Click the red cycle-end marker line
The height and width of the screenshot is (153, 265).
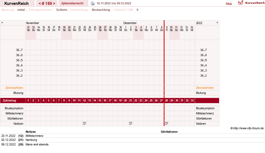(x=164, y=73)
